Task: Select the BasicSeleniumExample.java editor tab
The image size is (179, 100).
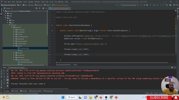Action: tap(60, 8)
